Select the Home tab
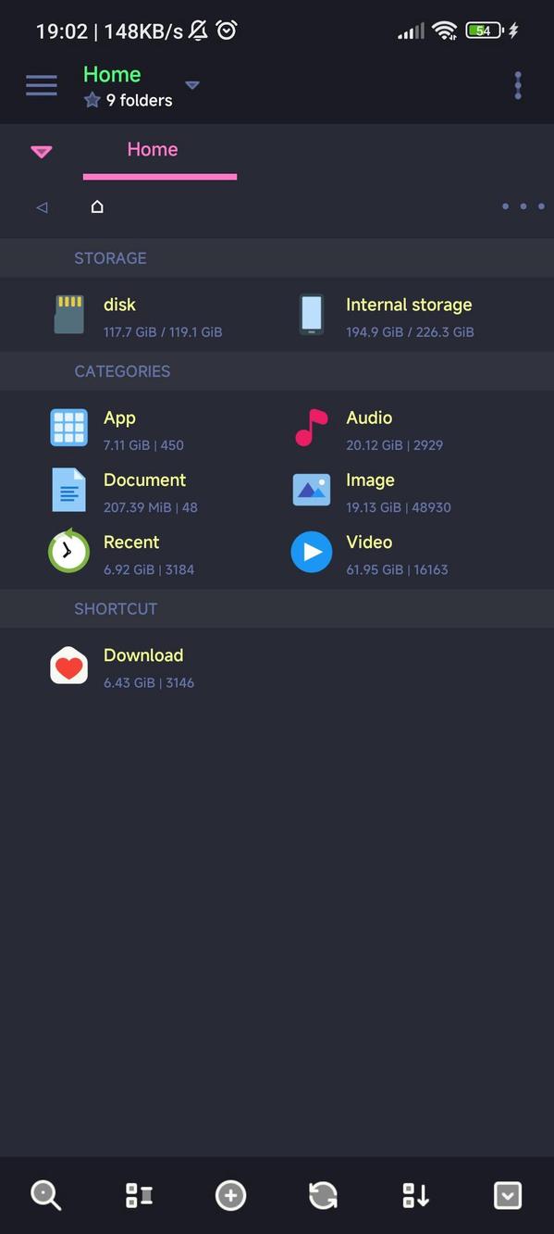 153,149
